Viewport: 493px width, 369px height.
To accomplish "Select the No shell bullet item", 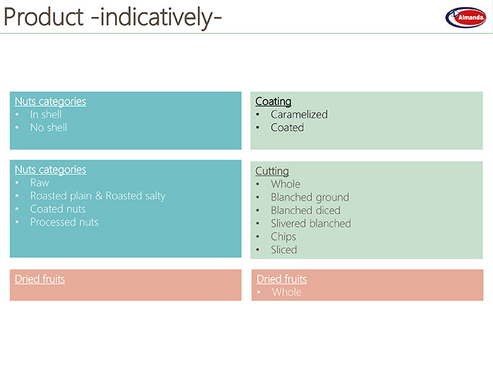I will coord(49,128).
